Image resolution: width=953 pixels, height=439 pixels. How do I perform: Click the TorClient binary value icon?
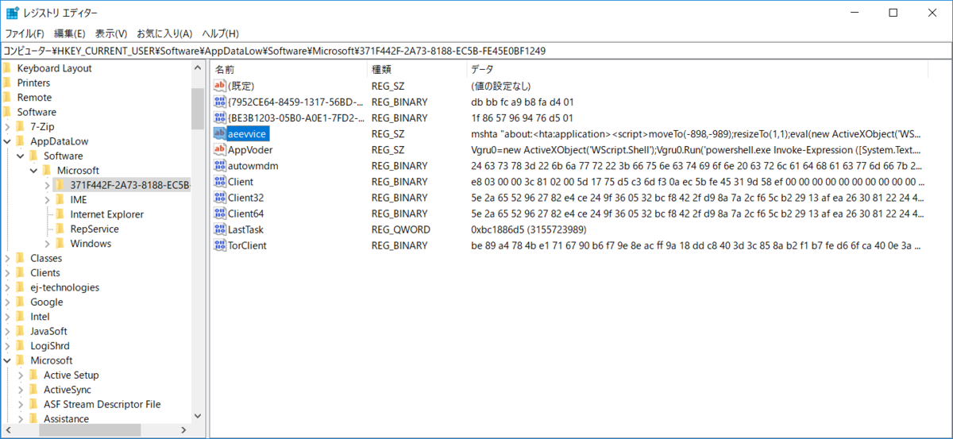click(220, 245)
